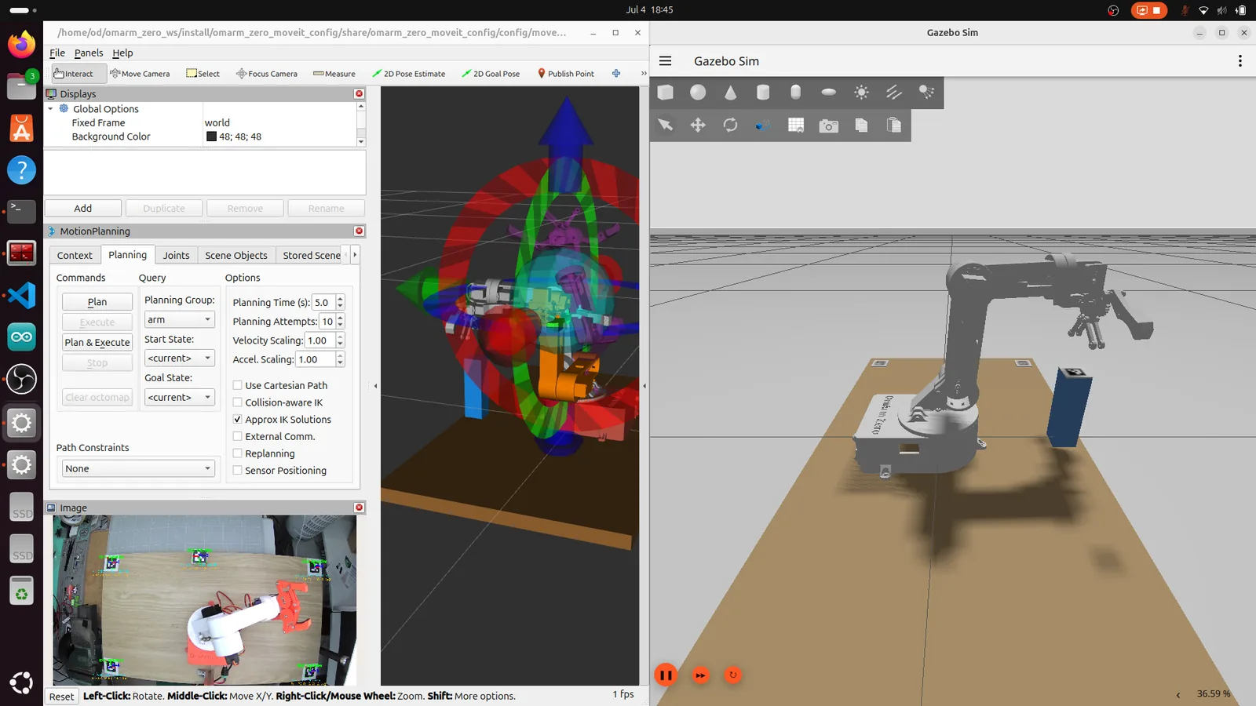Uncheck Approx IK Solutions

click(237, 420)
